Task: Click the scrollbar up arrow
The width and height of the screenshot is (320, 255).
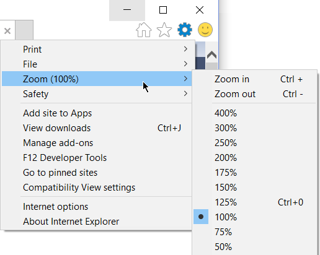Action: pyautogui.click(x=211, y=55)
